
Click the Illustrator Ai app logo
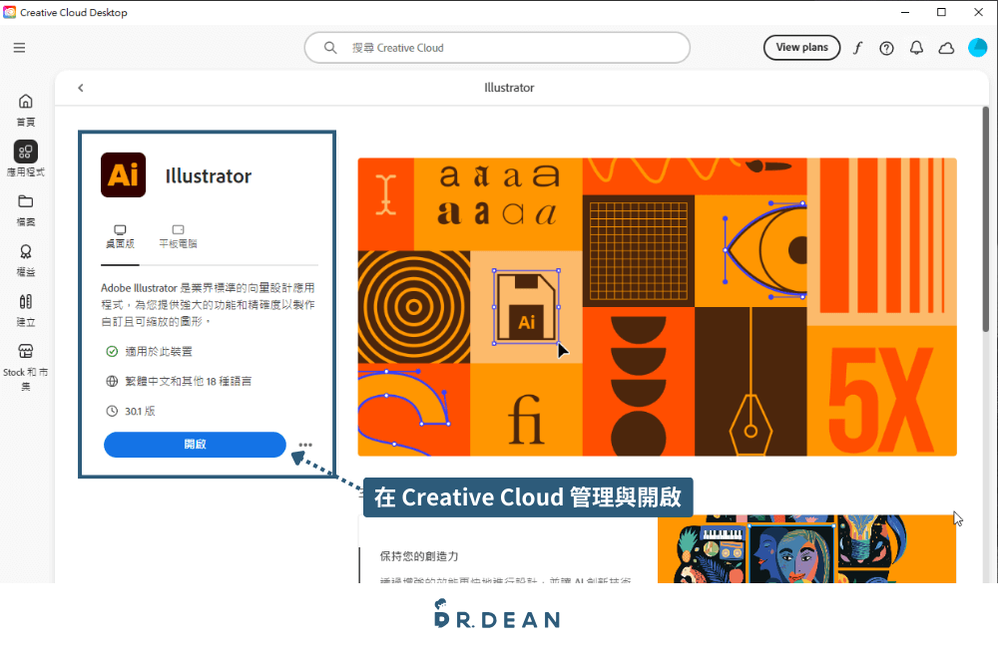(x=124, y=174)
